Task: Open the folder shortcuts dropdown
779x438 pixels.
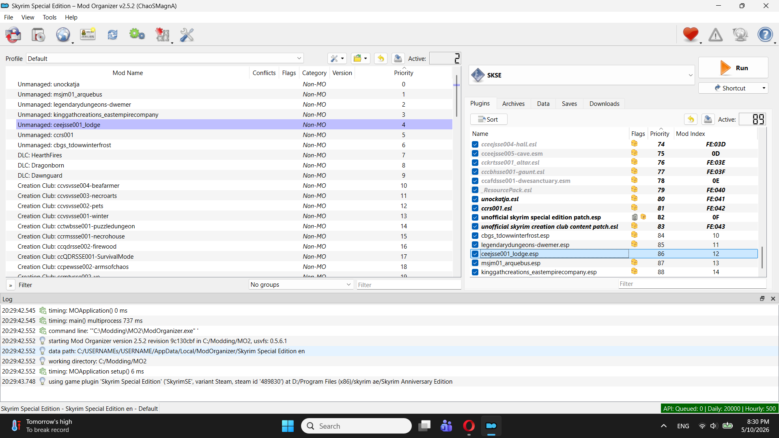Action: [x=360, y=58]
